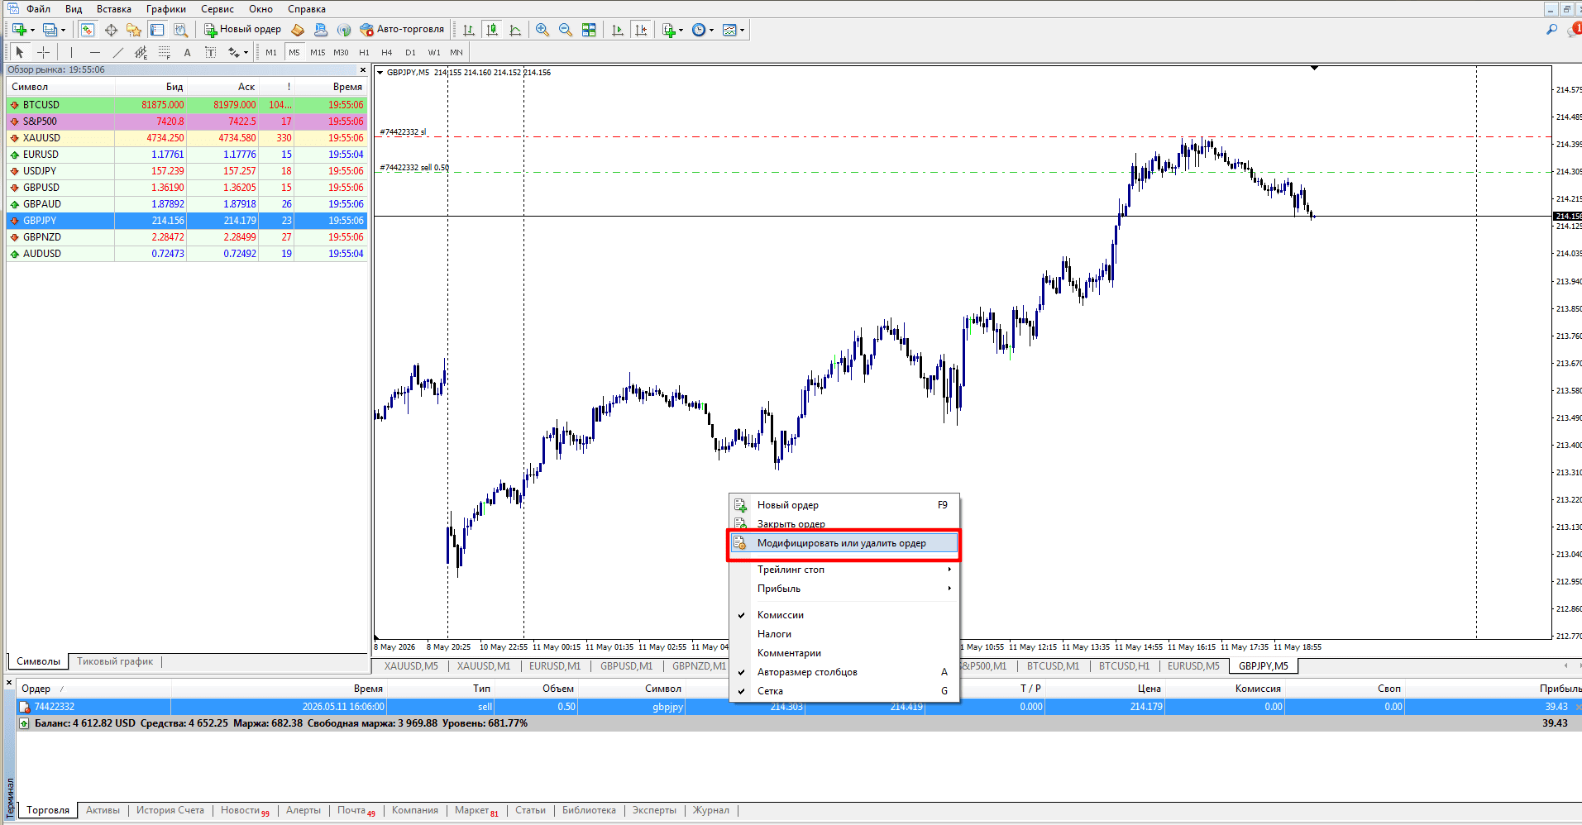Image resolution: width=1582 pixels, height=825 pixels.
Task: Select the Crosshair tool
Action: point(44,52)
